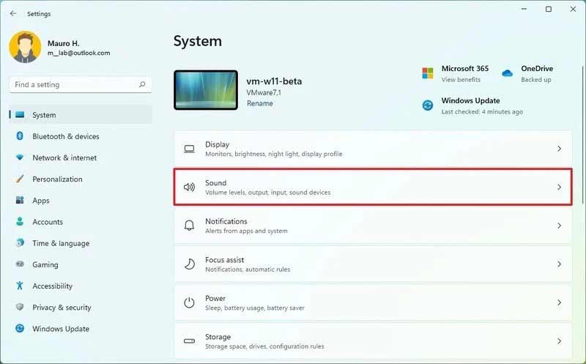Click the Mauro H. profile avatar
The height and width of the screenshot is (364, 586).
(x=25, y=47)
